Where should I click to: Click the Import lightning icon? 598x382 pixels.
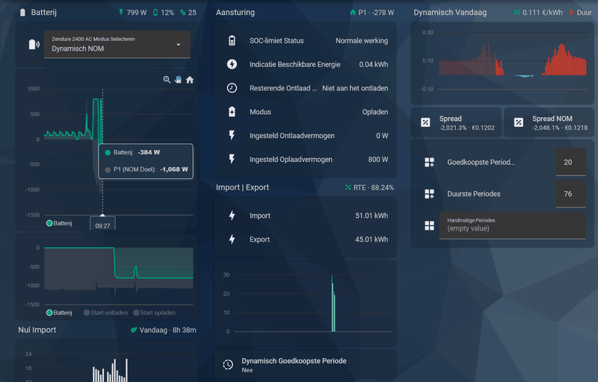coord(232,216)
